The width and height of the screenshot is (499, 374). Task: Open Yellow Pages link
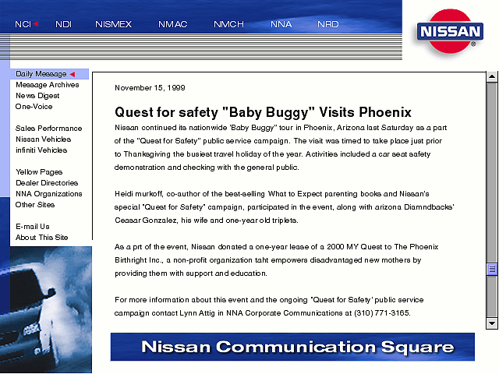click(x=39, y=172)
